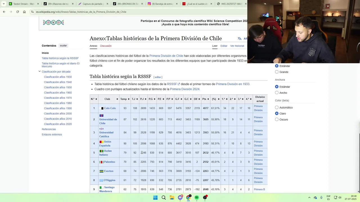
Task: Select Claro color radio button
Action: (277, 114)
